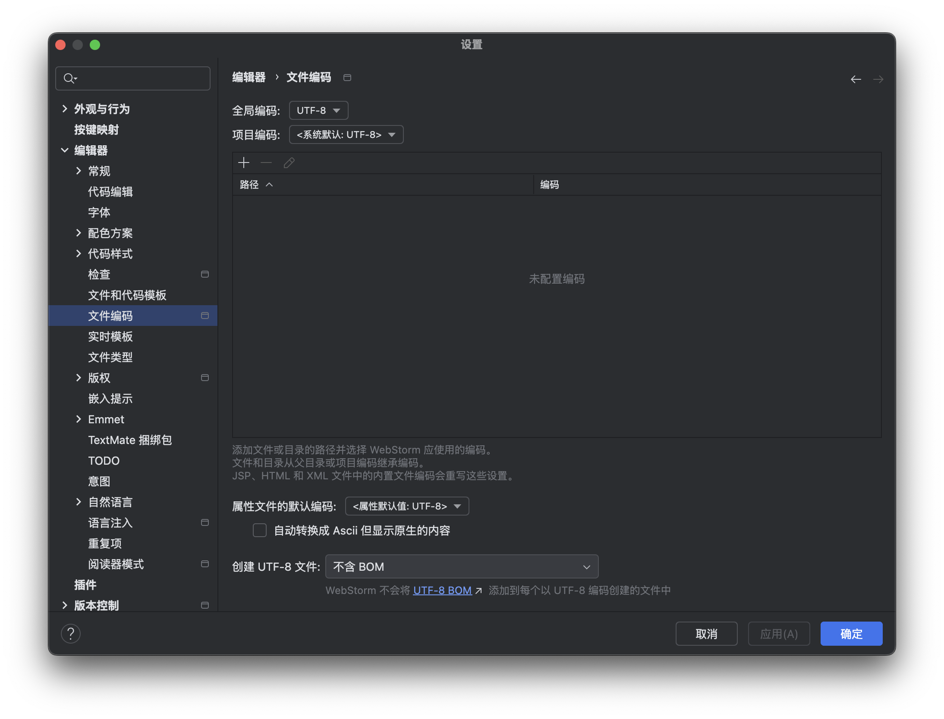The height and width of the screenshot is (719, 944).
Task: Open the 创建 UTF-8 文件 BOM dropdown
Action: tap(462, 566)
